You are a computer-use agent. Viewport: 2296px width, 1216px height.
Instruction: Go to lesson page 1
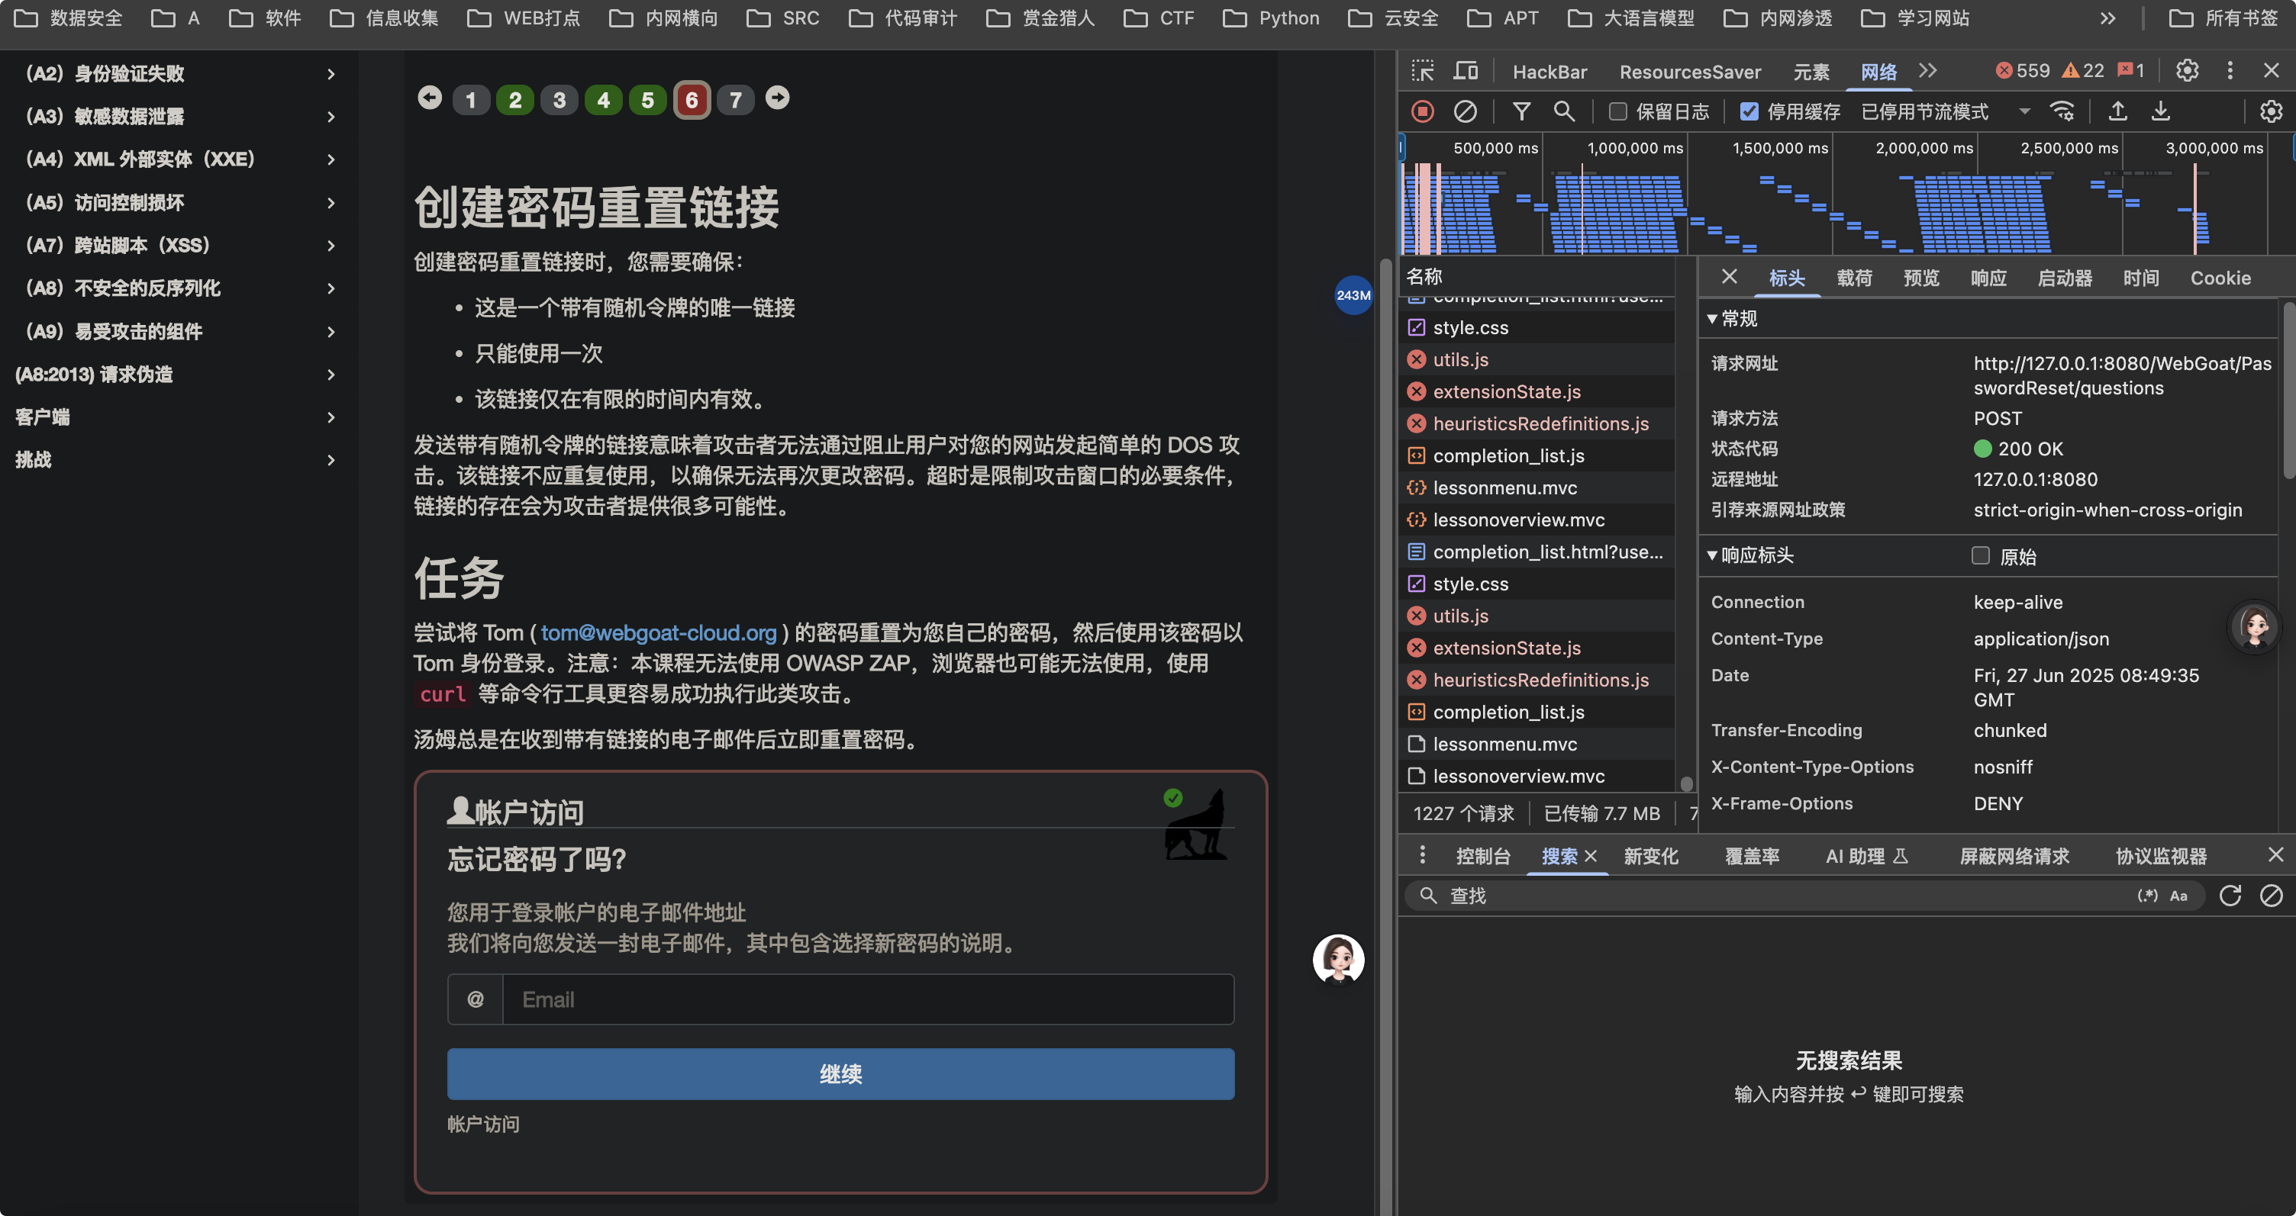click(471, 100)
